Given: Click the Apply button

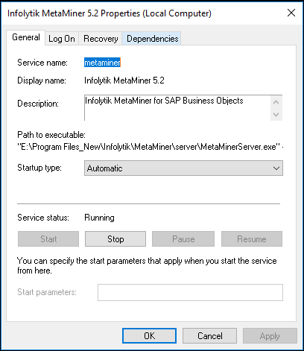Looking at the screenshot, I should point(270,336).
